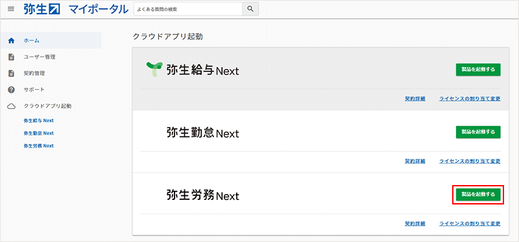Viewport: 519px width, 242px height.
Task: Open 契約詳細 link for 弥生給与 Next
Action: click(415, 99)
